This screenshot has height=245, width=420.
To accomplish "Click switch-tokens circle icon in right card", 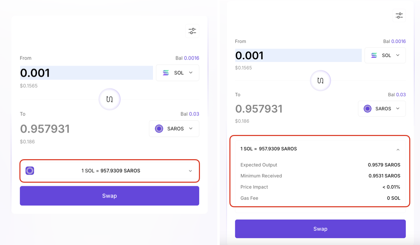I will (x=320, y=81).
